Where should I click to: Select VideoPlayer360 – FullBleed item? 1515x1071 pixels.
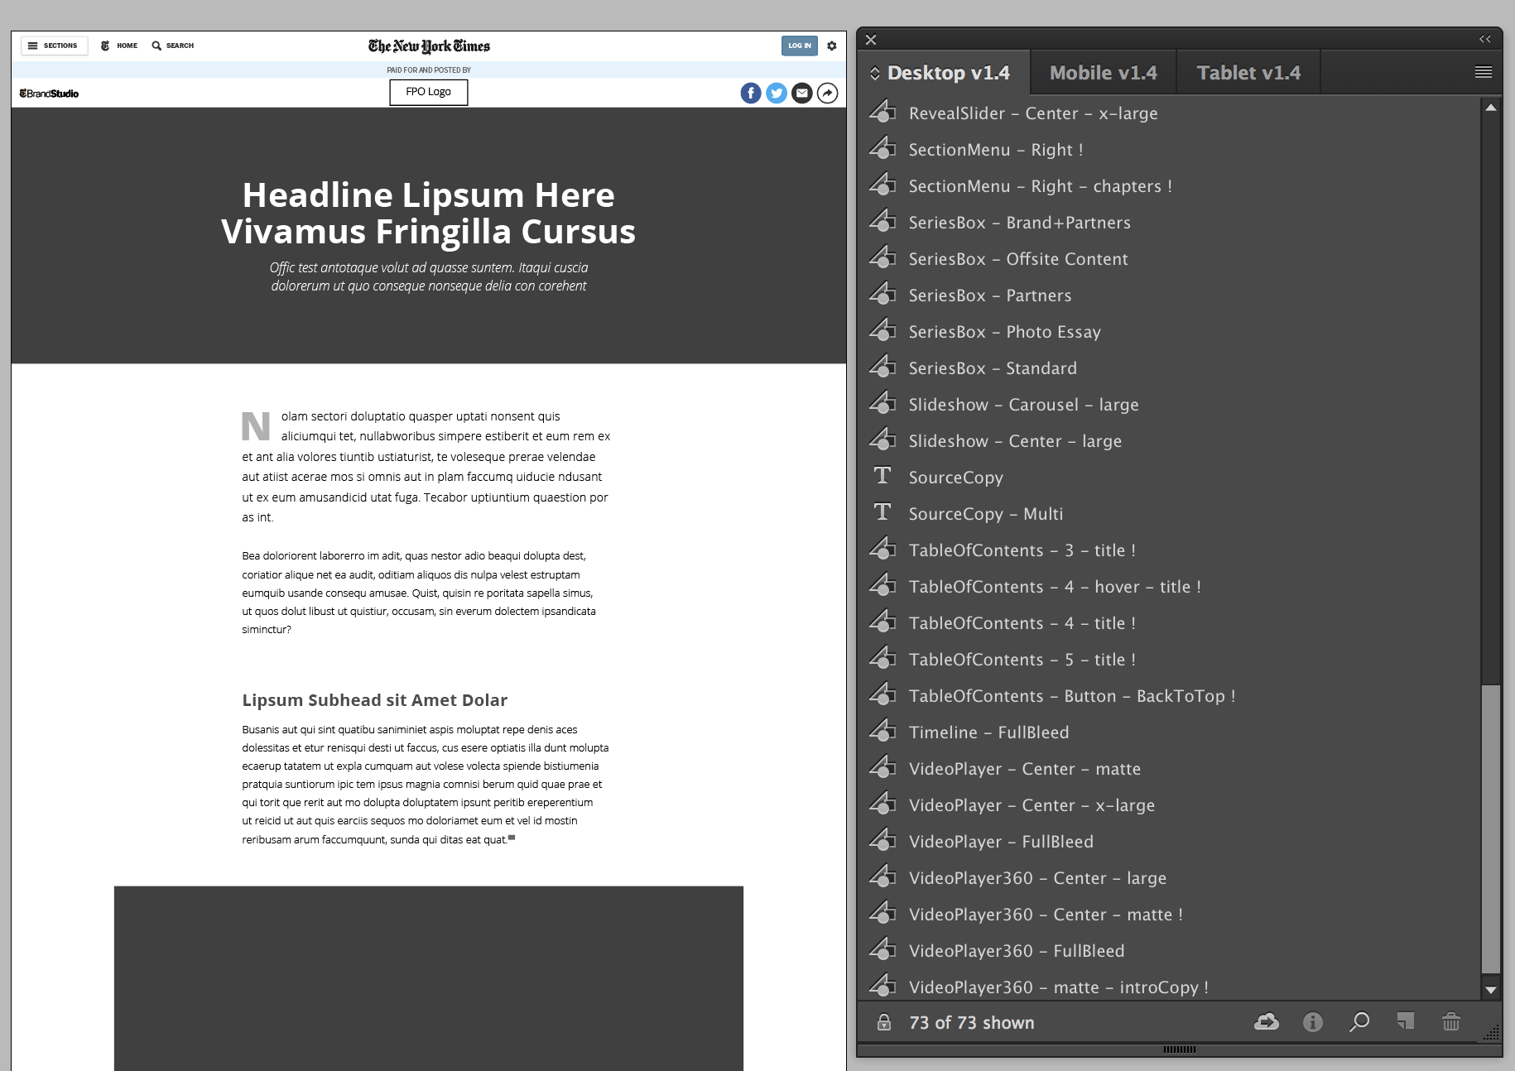(x=1167, y=951)
